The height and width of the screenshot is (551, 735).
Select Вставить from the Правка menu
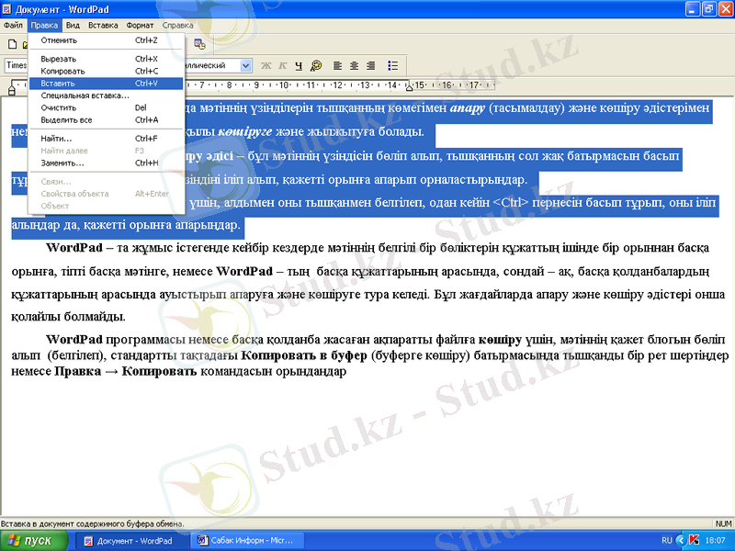pos(58,83)
